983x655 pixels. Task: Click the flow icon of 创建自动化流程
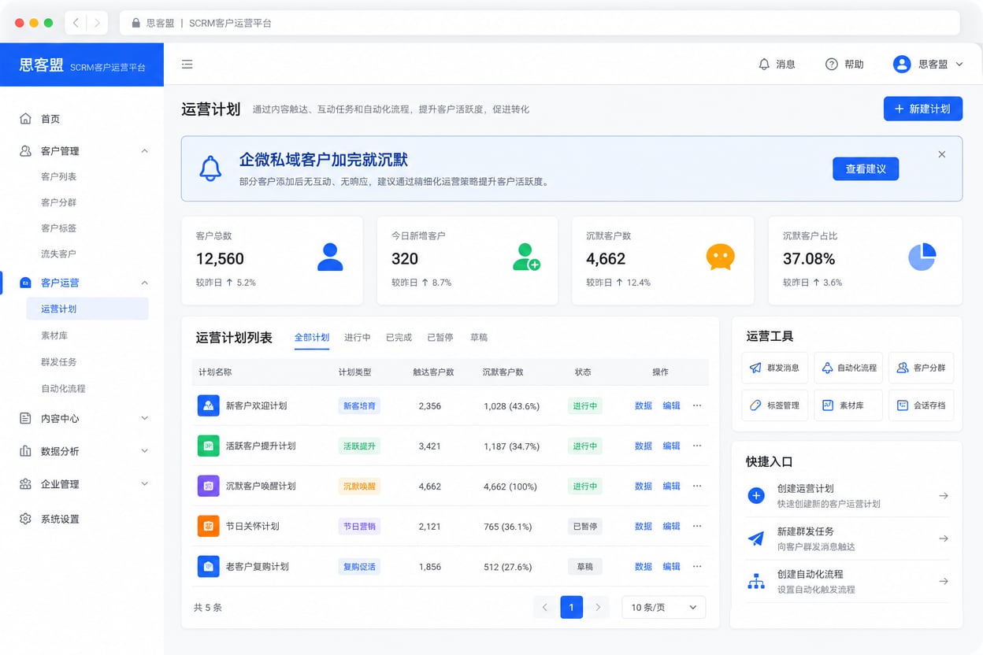(x=756, y=581)
